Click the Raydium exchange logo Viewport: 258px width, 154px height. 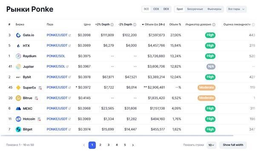click(18, 56)
